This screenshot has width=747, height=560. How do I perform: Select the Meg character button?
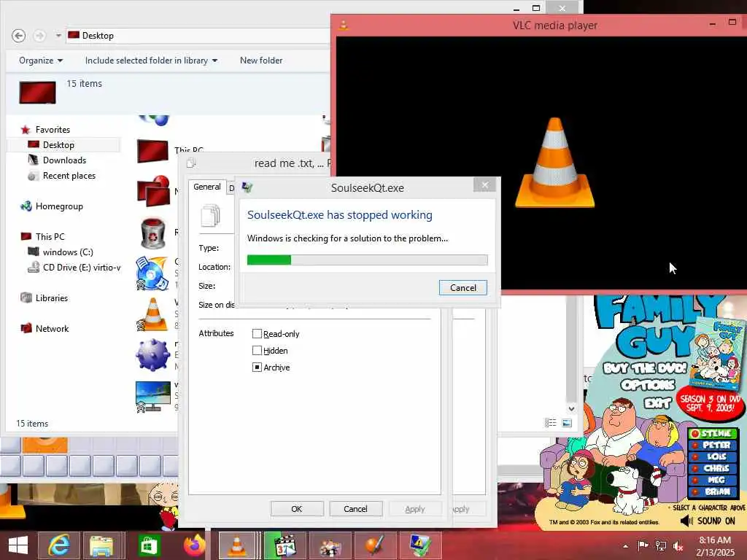point(712,480)
